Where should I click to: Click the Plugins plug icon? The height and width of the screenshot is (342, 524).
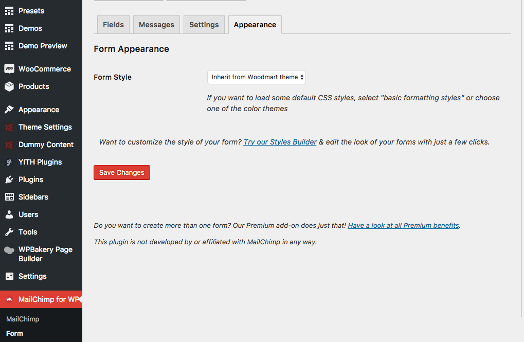9,179
